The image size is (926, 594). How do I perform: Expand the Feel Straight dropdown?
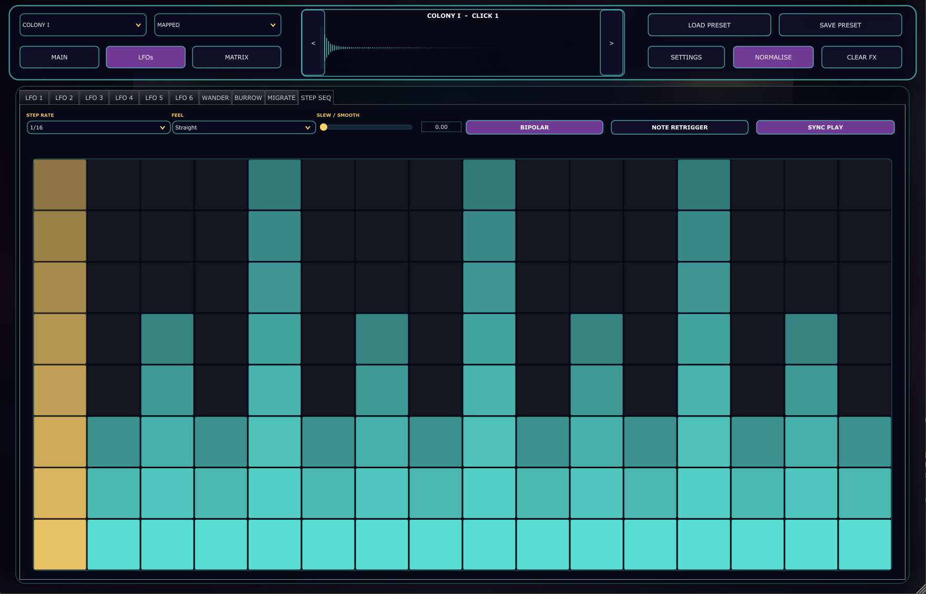pyautogui.click(x=244, y=127)
